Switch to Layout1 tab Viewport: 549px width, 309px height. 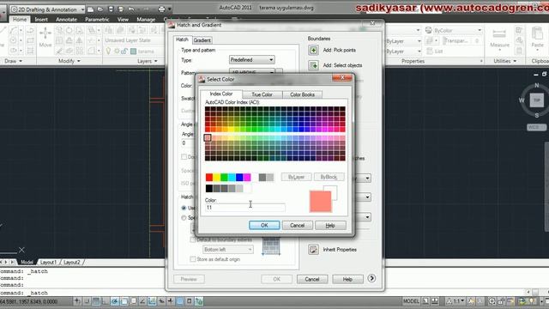[x=48, y=262]
